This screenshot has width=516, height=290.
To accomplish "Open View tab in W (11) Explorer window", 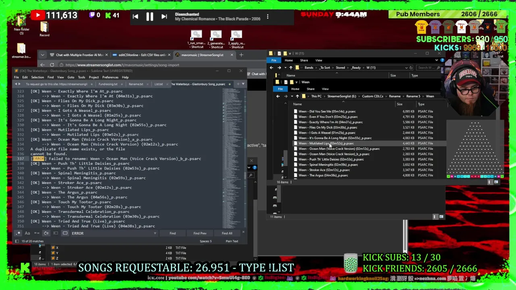I will click(318, 60).
